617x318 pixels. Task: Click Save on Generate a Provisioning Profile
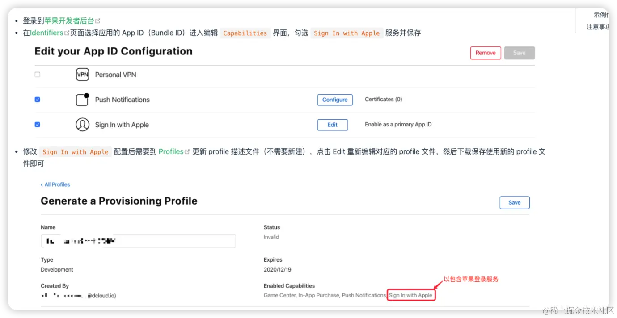click(x=515, y=202)
